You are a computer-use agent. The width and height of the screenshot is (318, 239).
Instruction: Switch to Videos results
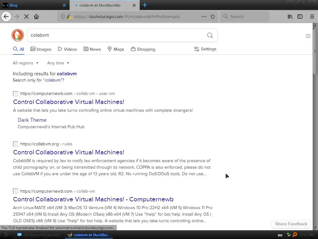click(67, 49)
